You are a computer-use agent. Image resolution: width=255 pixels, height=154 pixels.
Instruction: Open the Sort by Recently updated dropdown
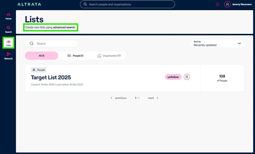[x=217, y=44]
